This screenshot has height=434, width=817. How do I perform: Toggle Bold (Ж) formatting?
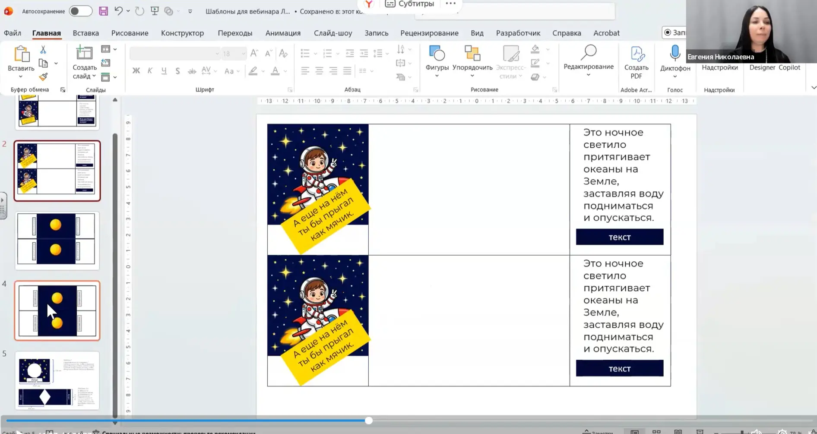pos(136,71)
